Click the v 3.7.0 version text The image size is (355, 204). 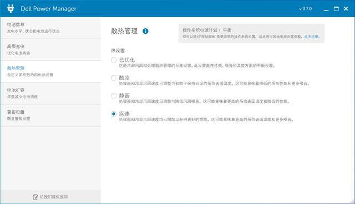[306, 9]
